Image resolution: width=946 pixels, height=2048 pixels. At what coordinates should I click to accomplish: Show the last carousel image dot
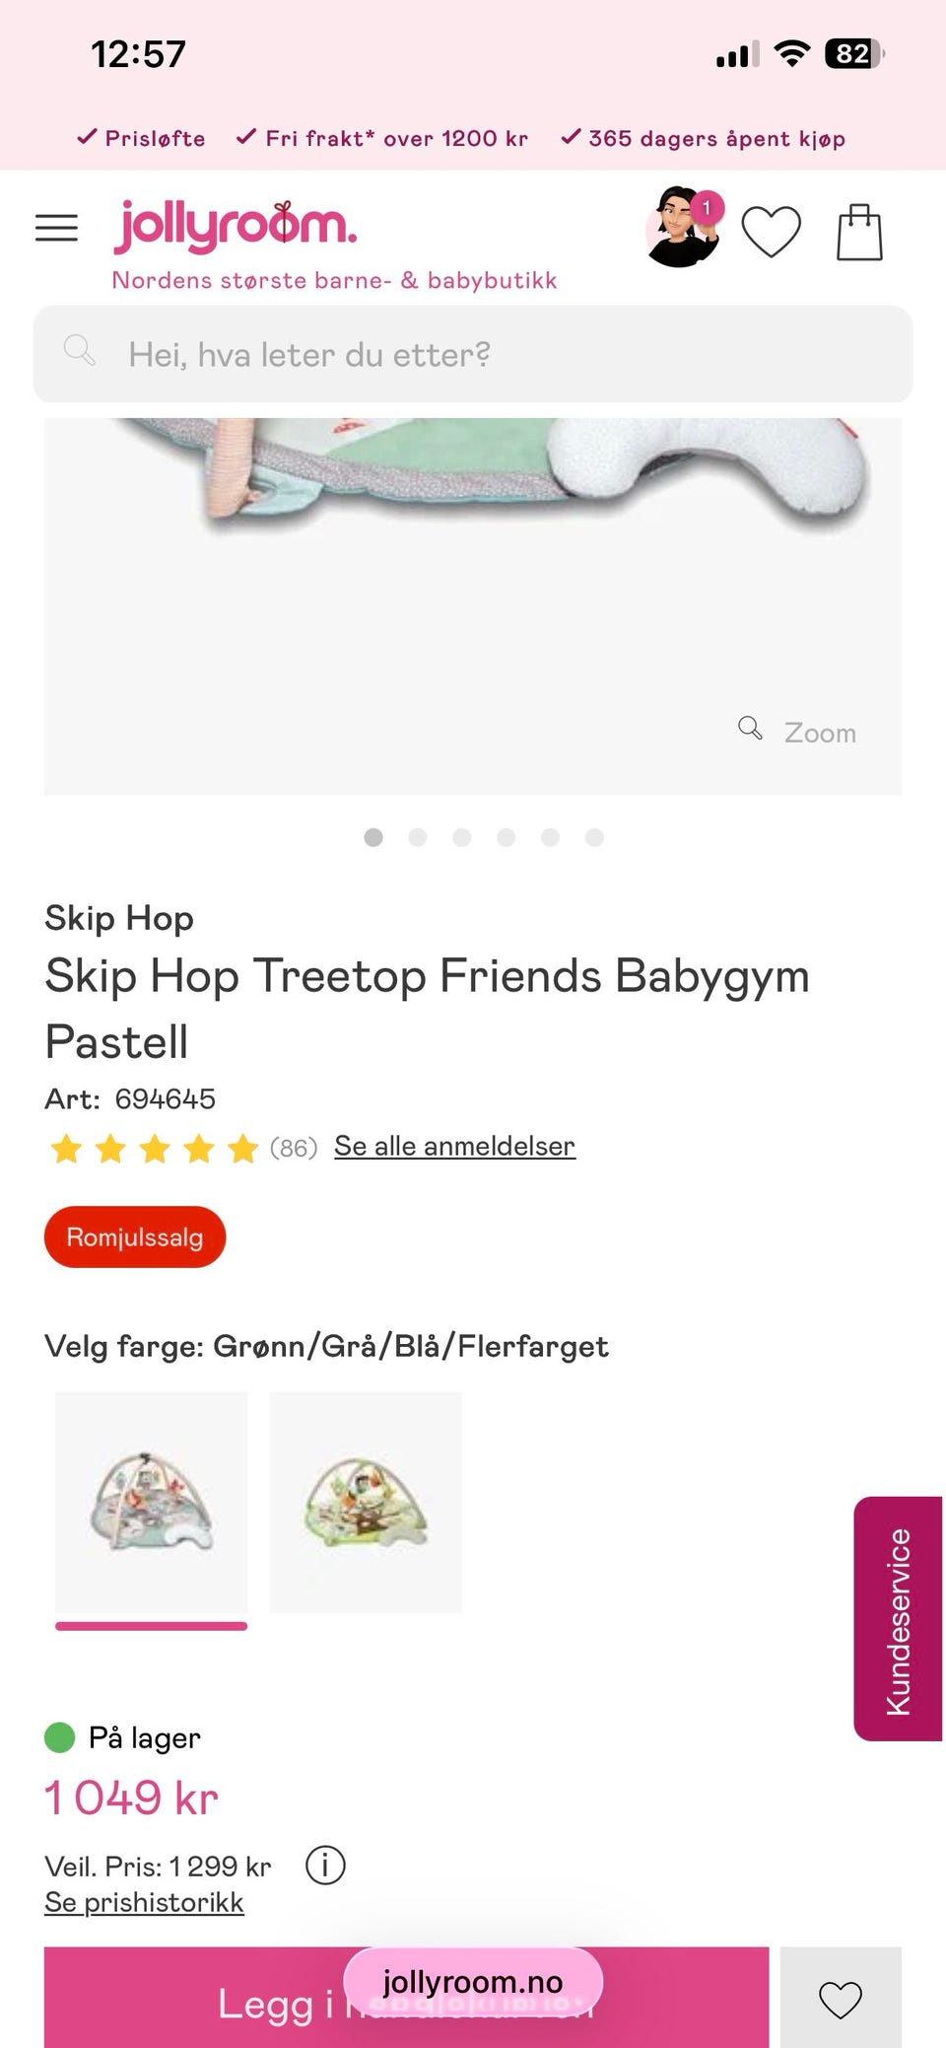[x=594, y=837]
